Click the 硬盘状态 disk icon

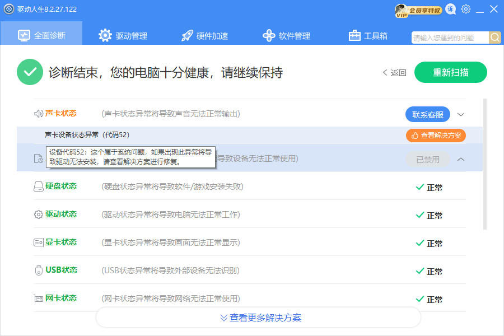(39, 186)
